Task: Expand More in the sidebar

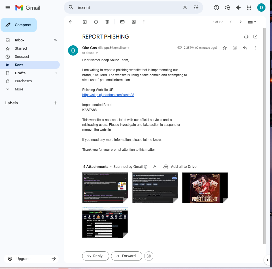Action: 30,89
